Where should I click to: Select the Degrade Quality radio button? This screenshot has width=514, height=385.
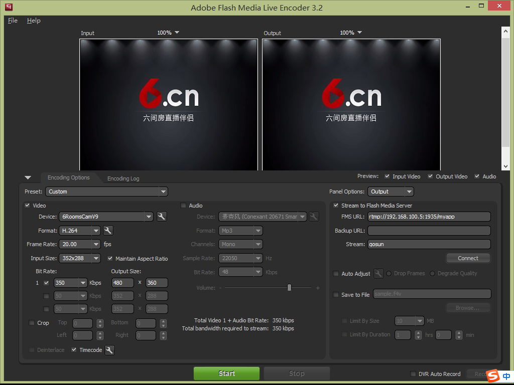(432, 273)
